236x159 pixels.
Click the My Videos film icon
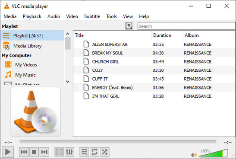point(8,64)
